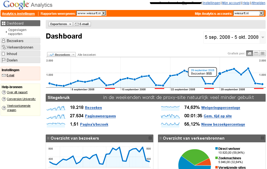Click the Pagina's/bezoek sparkline thumbnail
The image size is (267, 169).
coord(56,125)
